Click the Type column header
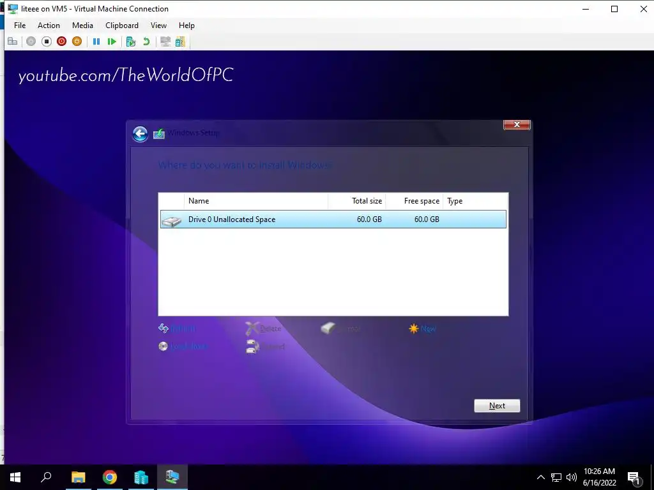 [x=475, y=201]
